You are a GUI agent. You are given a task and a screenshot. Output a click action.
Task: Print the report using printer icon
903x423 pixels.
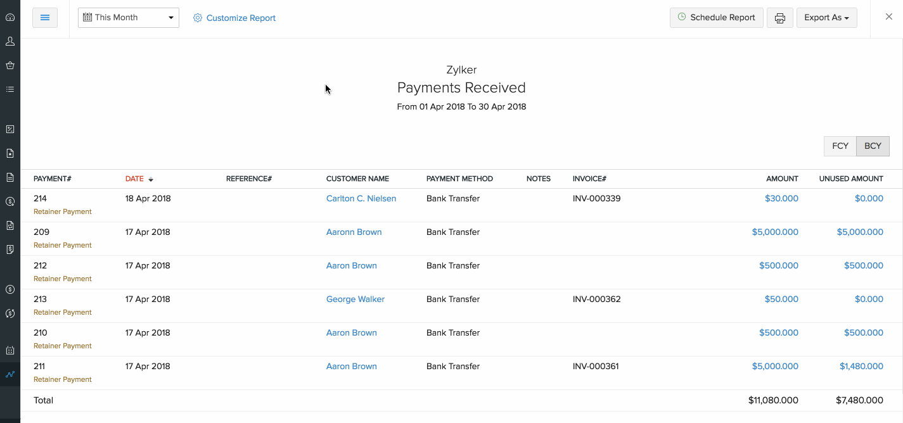(780, 18)
